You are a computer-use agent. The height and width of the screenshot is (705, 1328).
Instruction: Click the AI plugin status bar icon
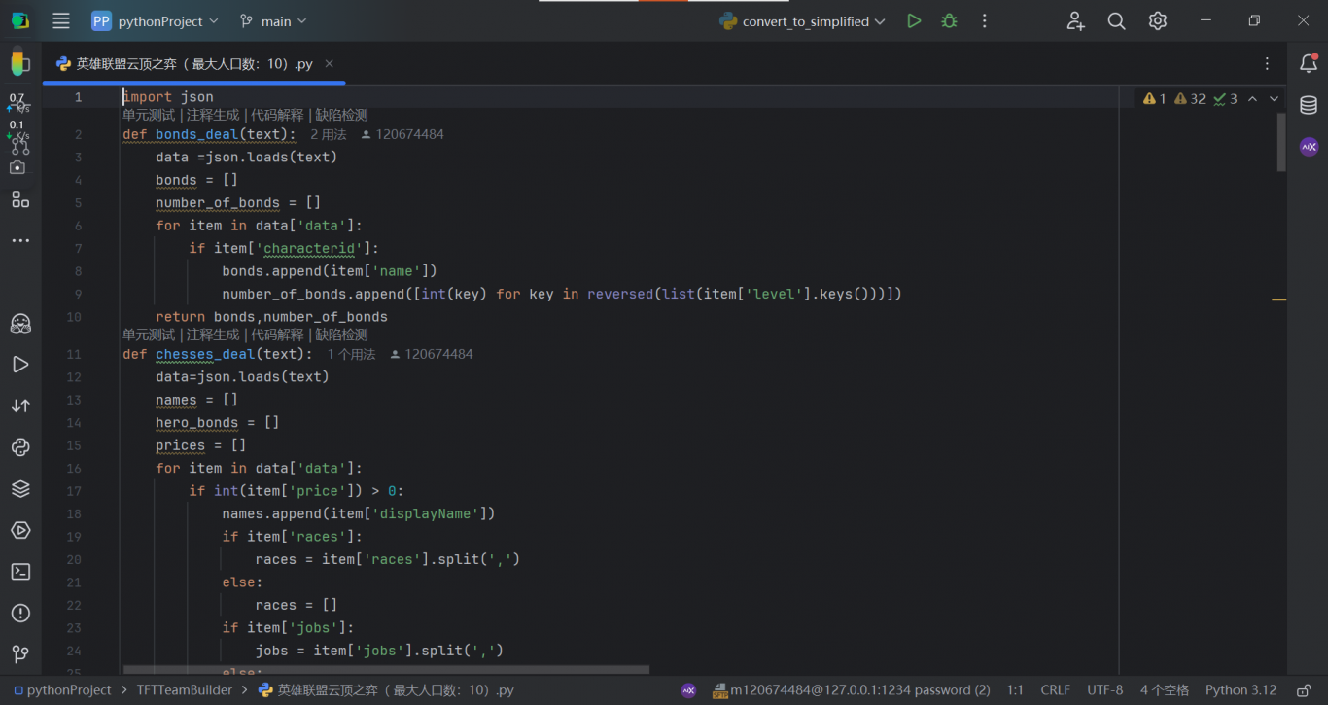[x=688, y=690]
